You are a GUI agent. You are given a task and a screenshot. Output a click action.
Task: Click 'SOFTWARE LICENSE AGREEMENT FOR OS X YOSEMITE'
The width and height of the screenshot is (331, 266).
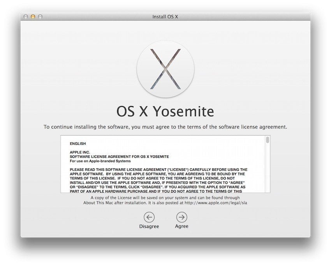coord(119,157)
